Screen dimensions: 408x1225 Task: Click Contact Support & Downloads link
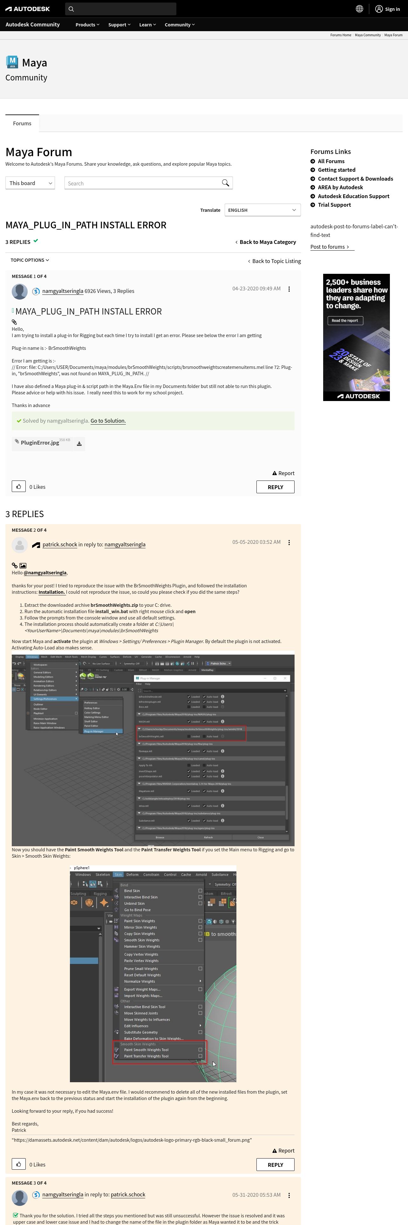tap(355, 179)
